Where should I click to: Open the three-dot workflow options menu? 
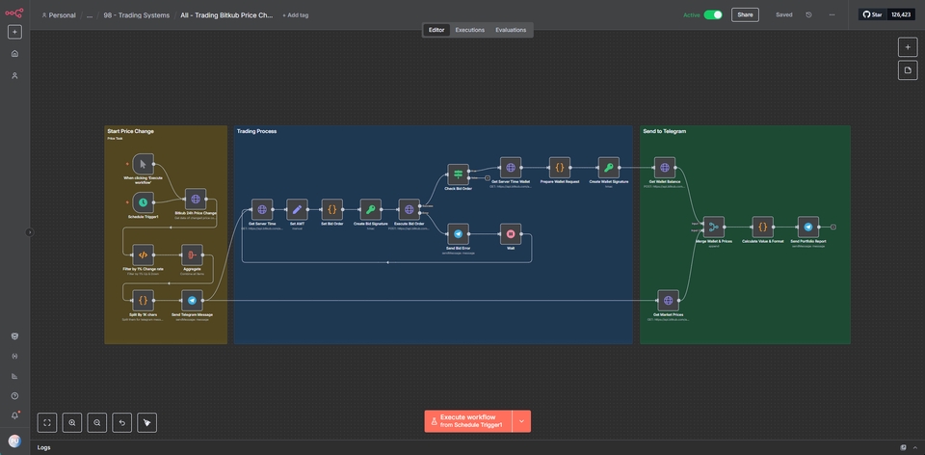point(832,14)
